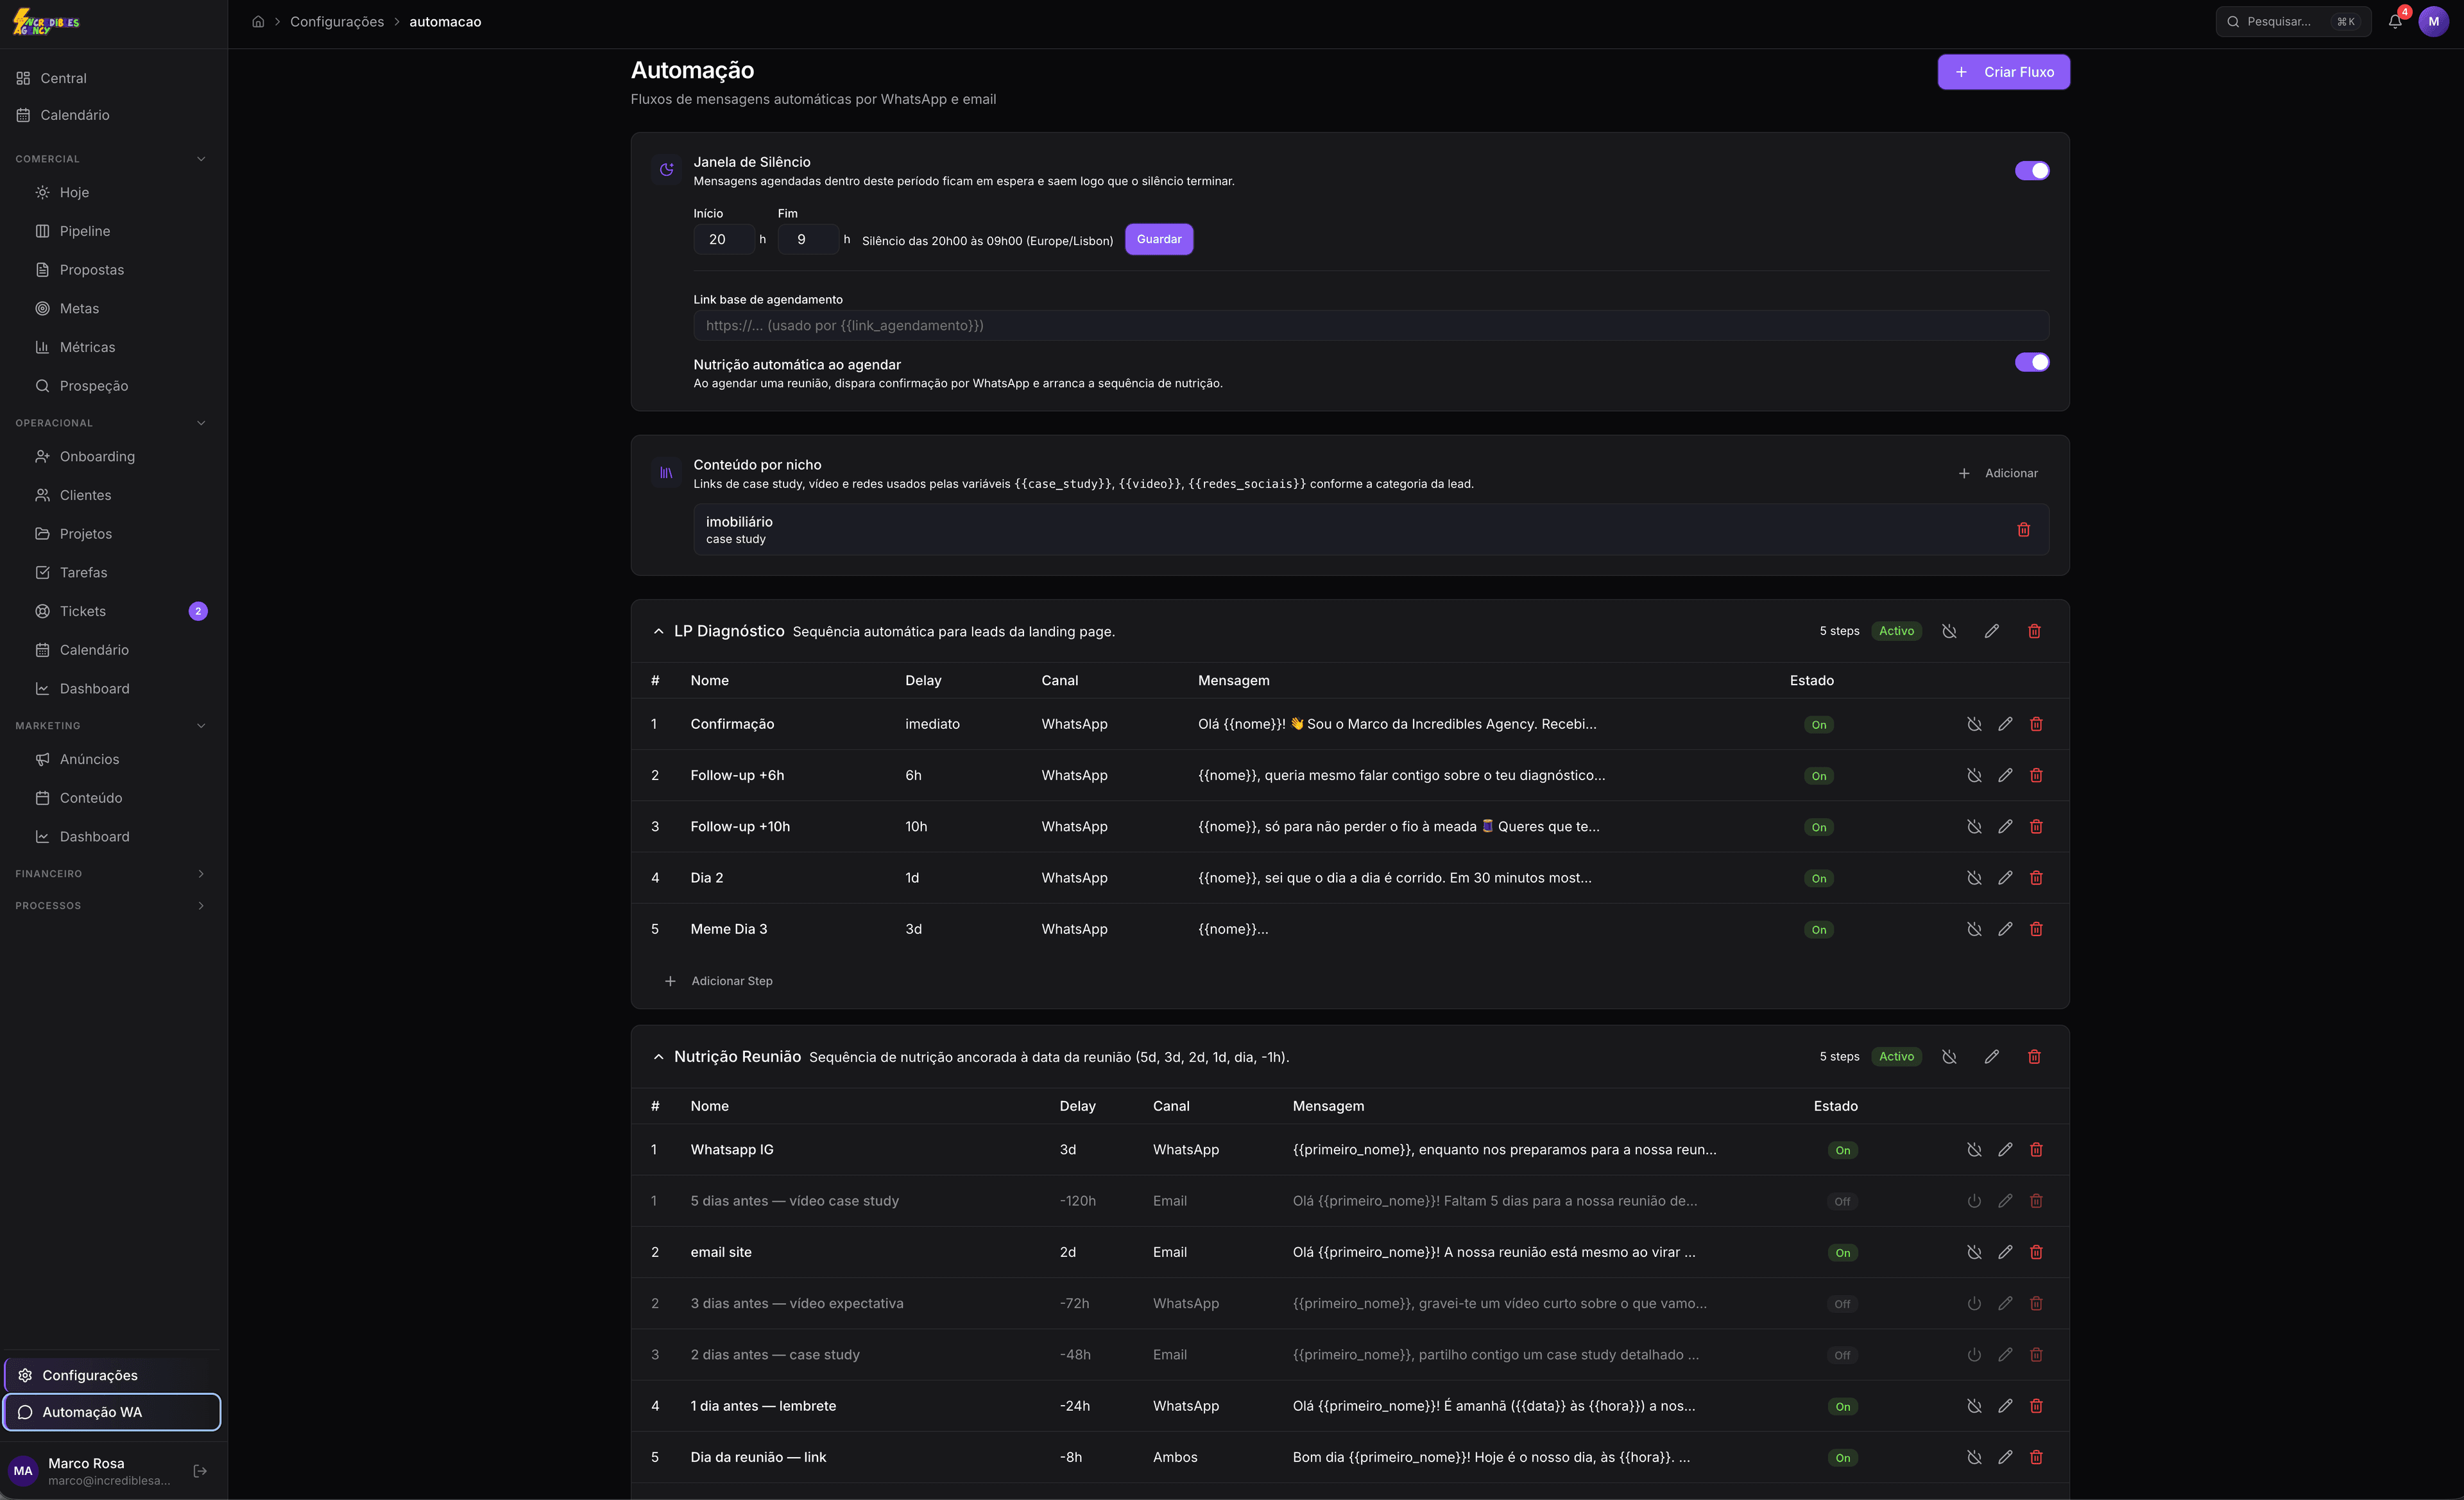2464x1500 pixels.
Task: Delete the Nutrição Reunião flow
Action: [x=2034, y=1057]
